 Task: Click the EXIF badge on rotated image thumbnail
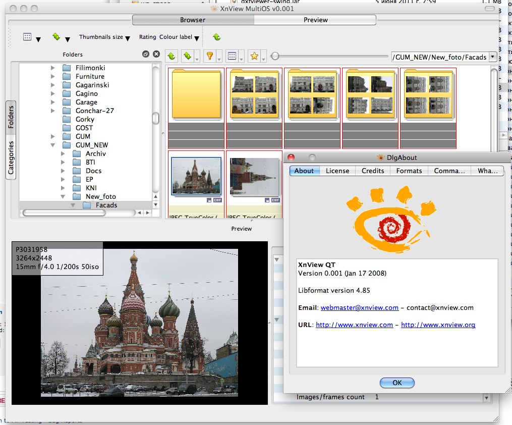275,200
